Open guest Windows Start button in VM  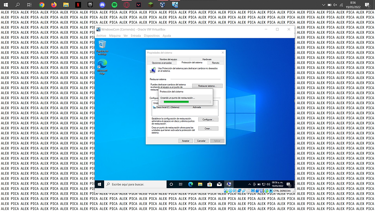99,184
